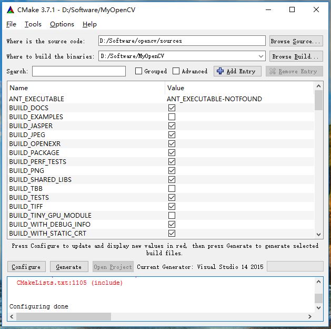The height and width of the screenshot is (329, 331).
Task: Click the red CMakeLists.txt:1105 log line
Action: point(69,283)
